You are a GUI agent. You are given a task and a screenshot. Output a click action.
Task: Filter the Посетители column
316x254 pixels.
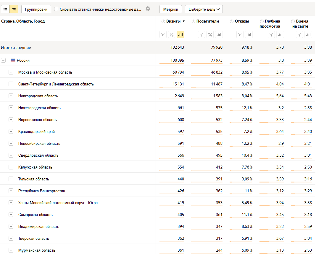point(201,35)
